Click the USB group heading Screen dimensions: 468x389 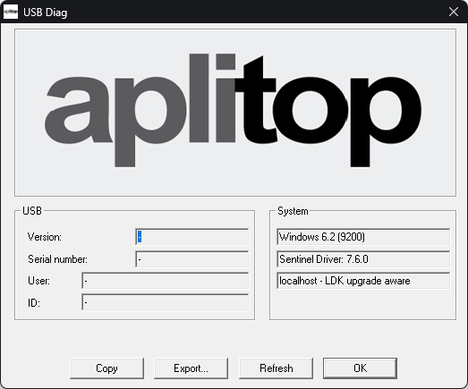32,211
